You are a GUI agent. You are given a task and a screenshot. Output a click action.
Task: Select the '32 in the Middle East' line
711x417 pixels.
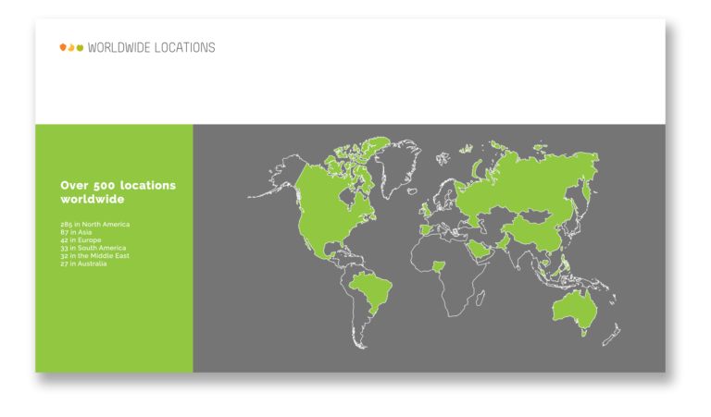point(94,256)
